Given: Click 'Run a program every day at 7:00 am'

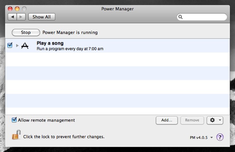Looking at the screenshot, I should tap(70, 49).
